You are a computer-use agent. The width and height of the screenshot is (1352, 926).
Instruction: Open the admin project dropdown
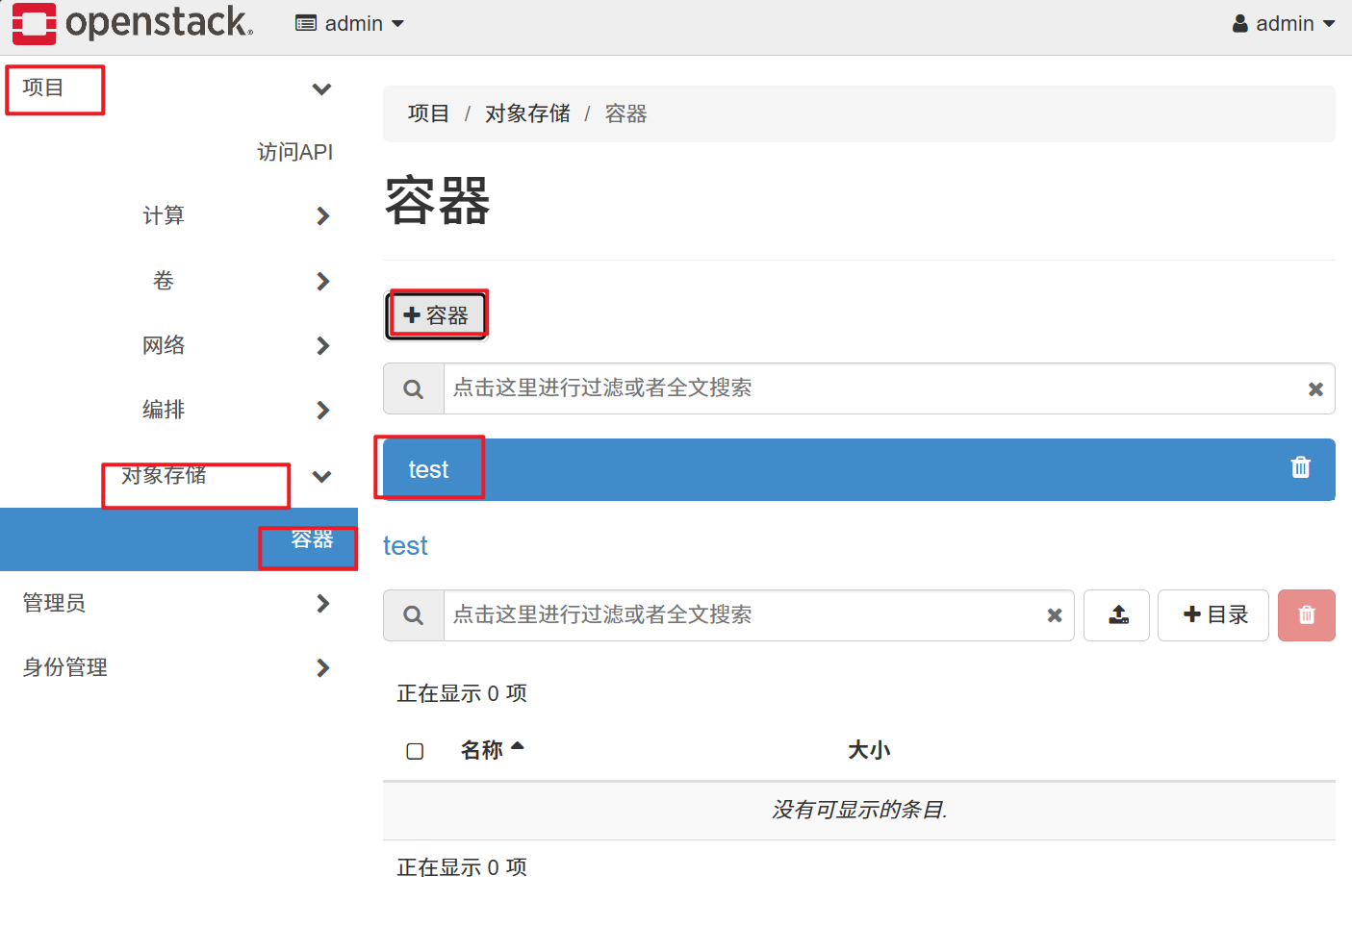[349, 23]
